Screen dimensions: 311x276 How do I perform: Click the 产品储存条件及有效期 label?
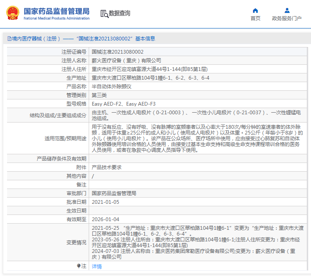tap(61, 159)
